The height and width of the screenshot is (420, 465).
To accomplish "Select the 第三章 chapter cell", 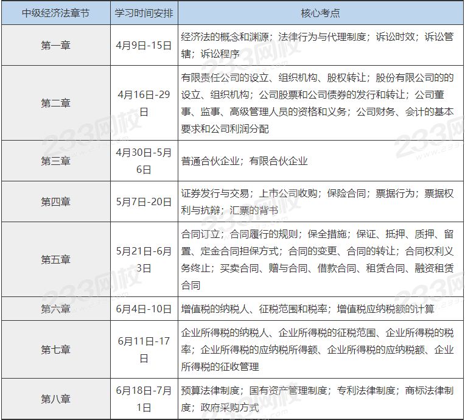I will 55,161.
